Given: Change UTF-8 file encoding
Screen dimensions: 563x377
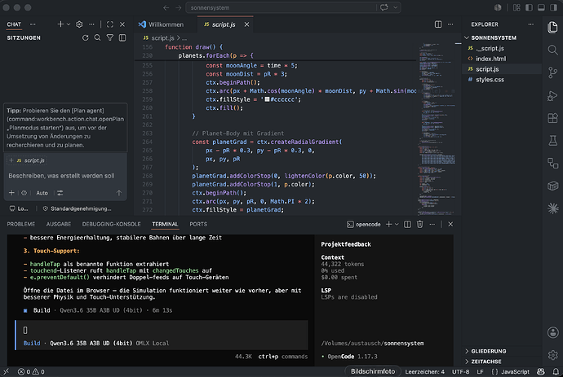Looking at the screenshot, I should click(461, 371).
